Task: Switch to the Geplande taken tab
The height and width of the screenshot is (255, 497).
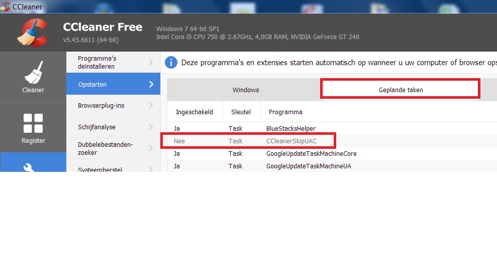Action: click(x=401, y=90)
